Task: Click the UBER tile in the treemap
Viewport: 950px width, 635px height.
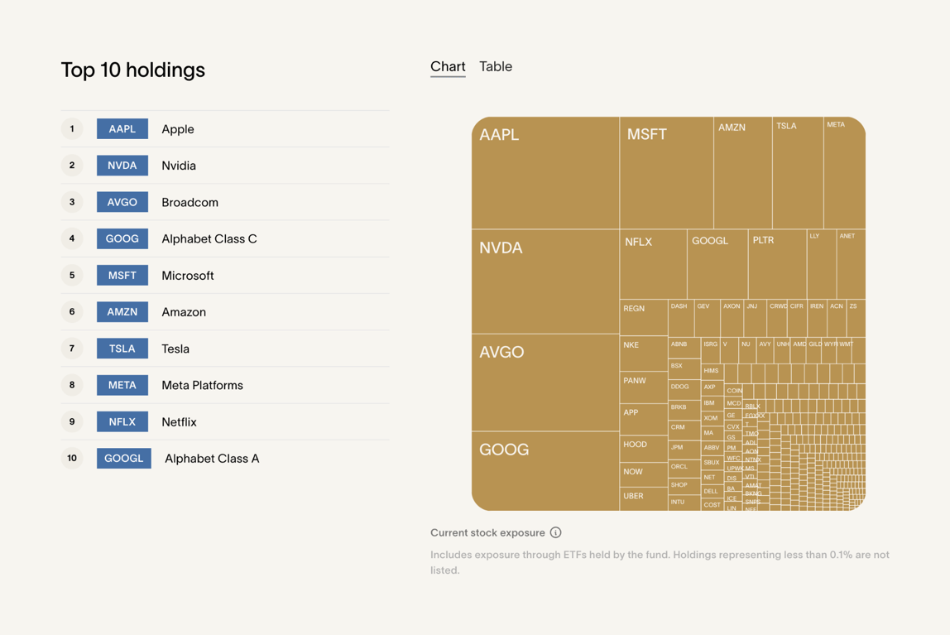Action: tap(644, 499)
